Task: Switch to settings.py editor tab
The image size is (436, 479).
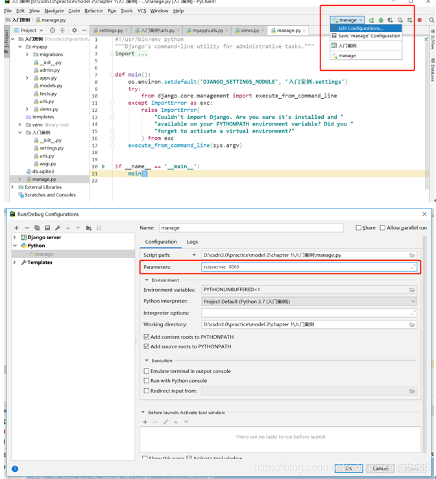Action: point(111,31)
